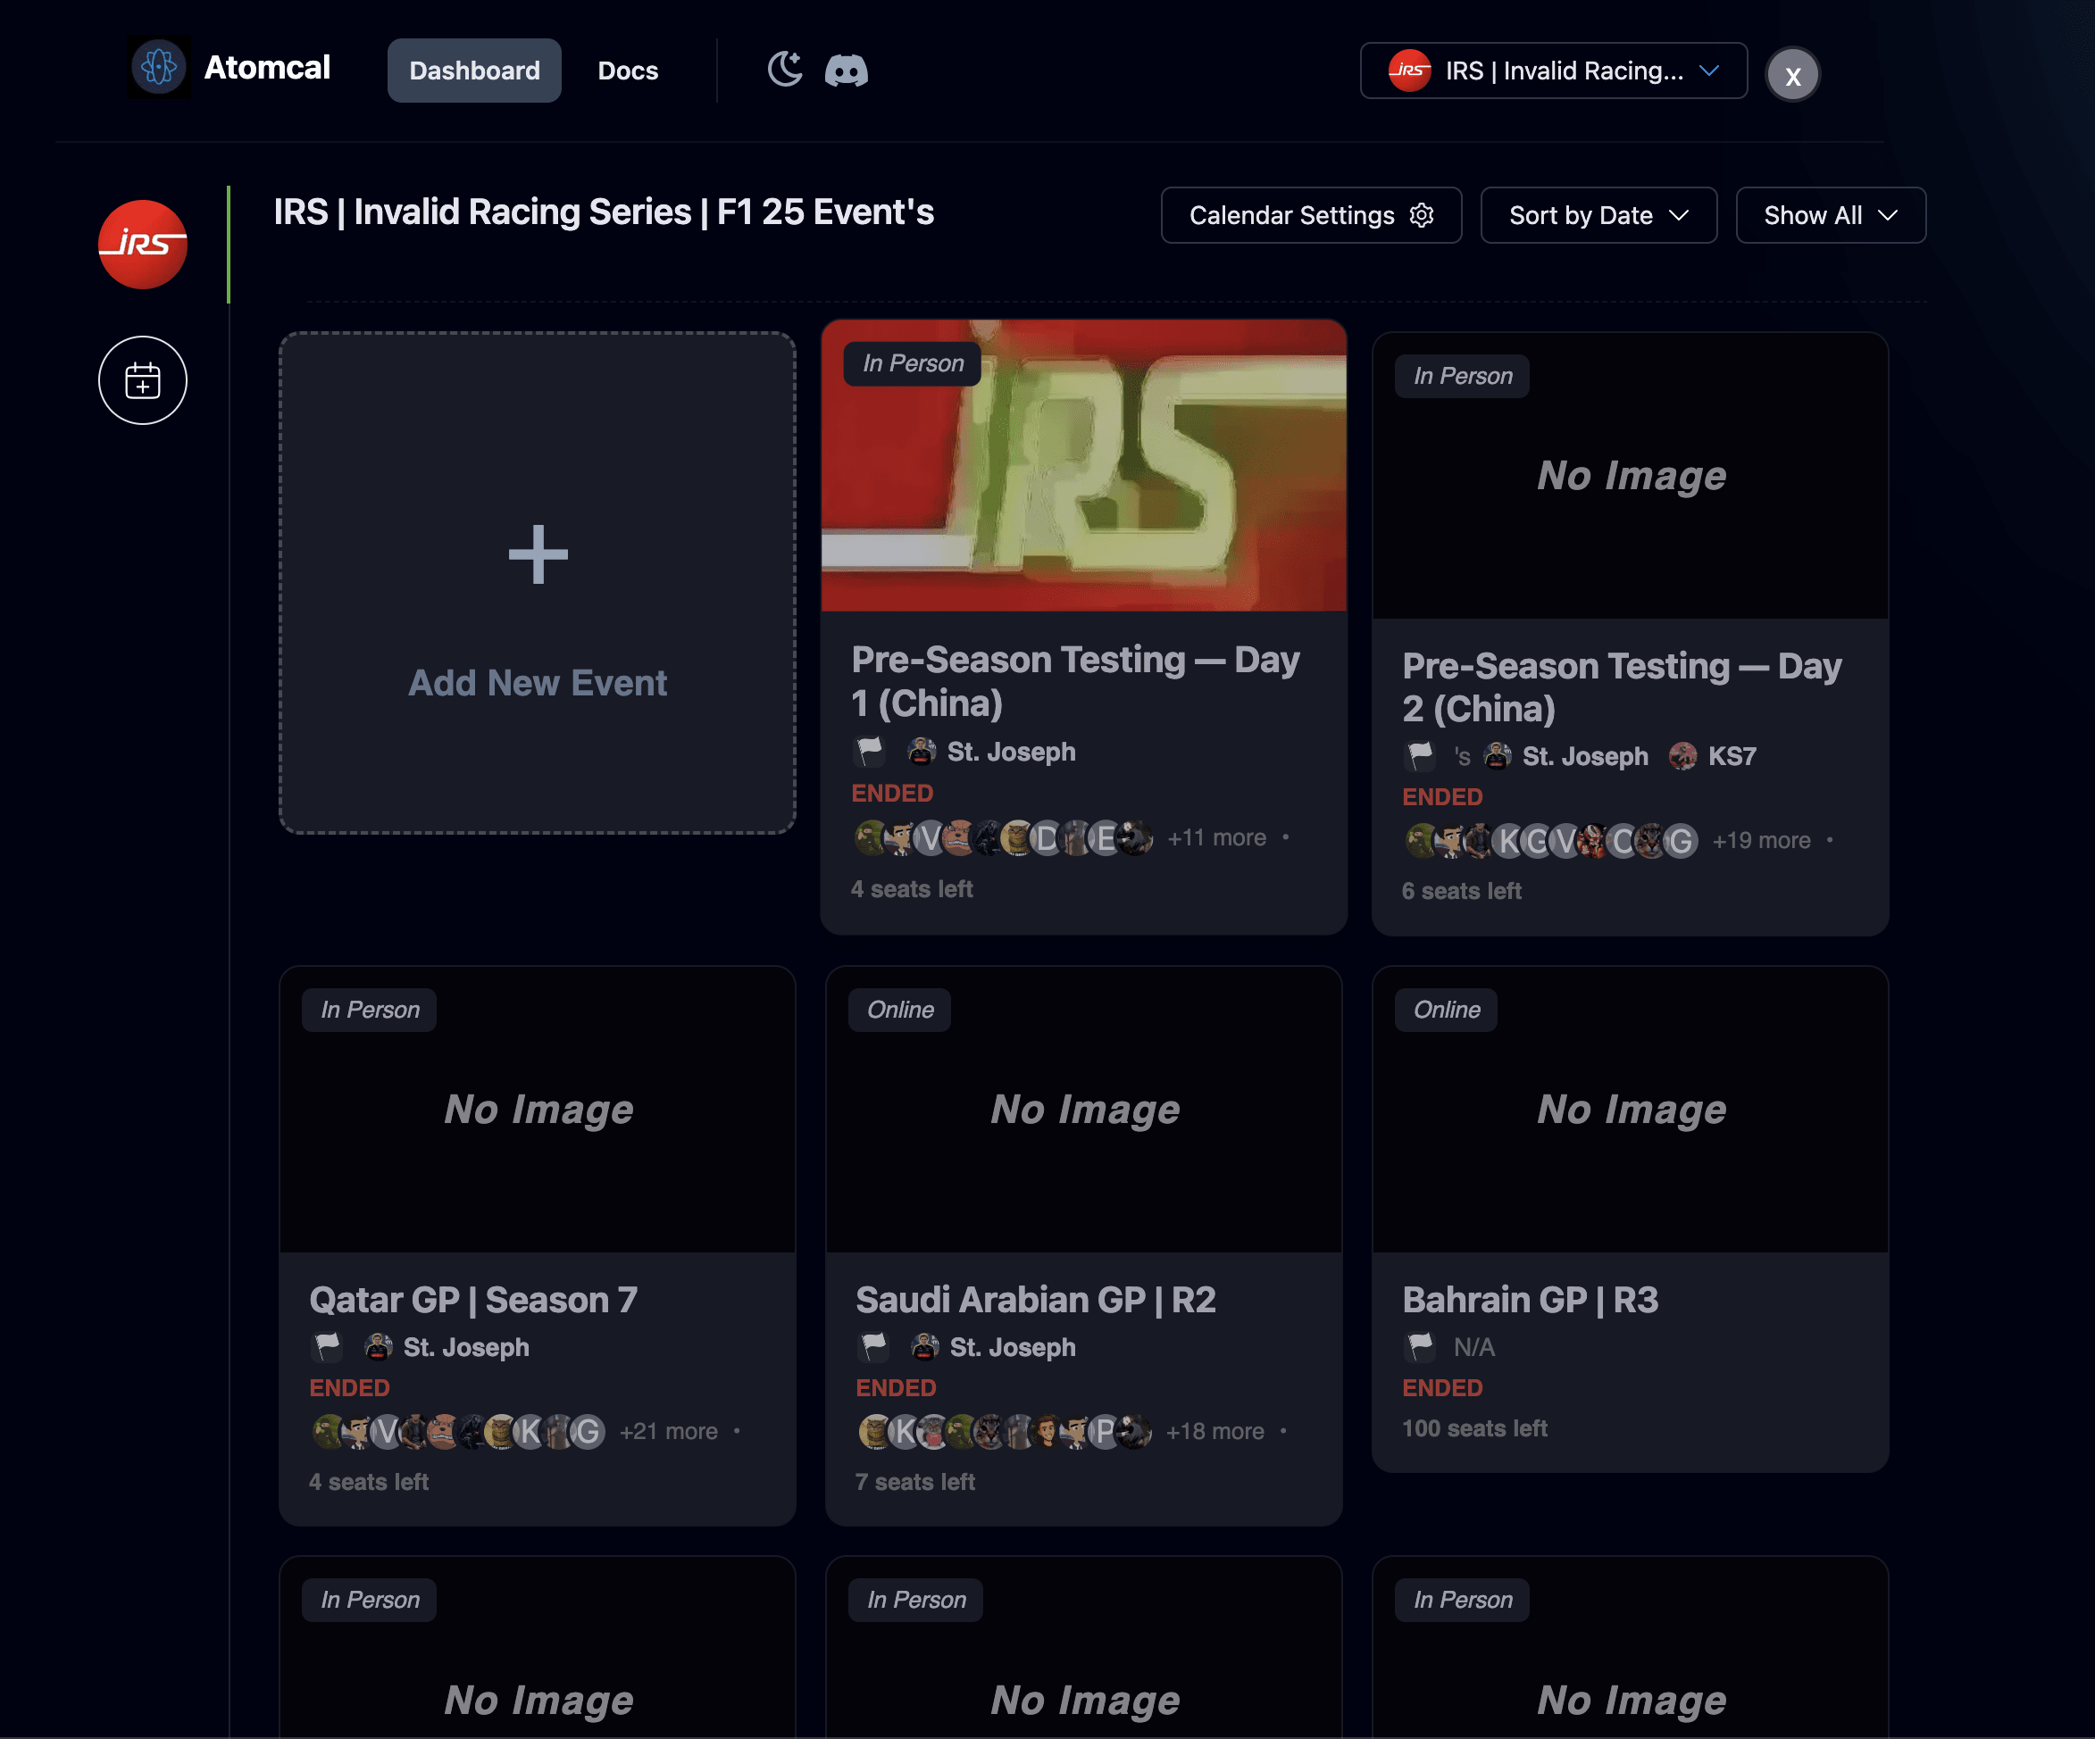Screen dimensions: 2095x1739
Task: Click the gear icon in Calendar Settings
Action: (x=1422, y=215)
